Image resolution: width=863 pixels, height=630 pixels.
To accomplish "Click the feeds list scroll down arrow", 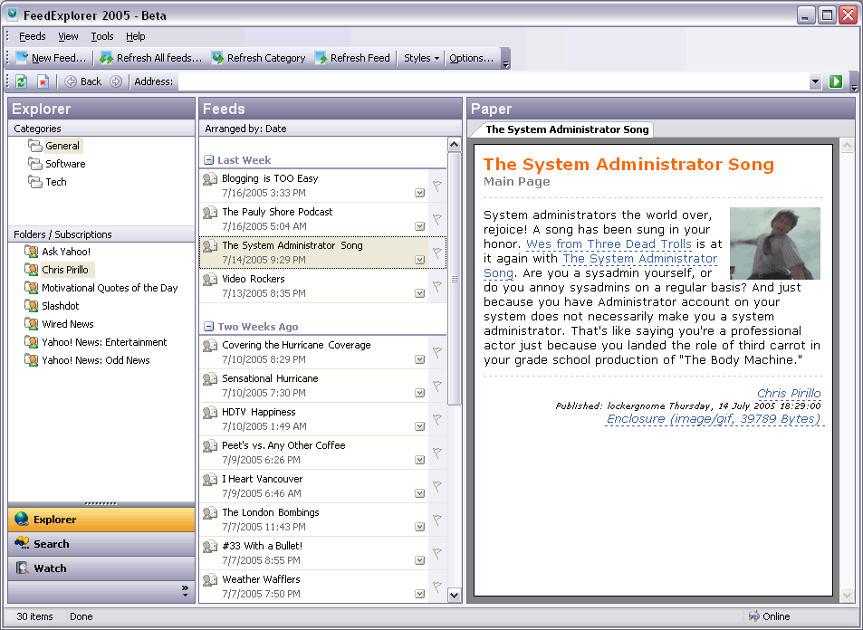I will pyautogui.click(x=454, y=595).
